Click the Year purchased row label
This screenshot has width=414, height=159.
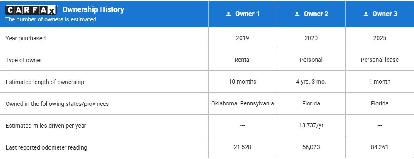[26, 38]
